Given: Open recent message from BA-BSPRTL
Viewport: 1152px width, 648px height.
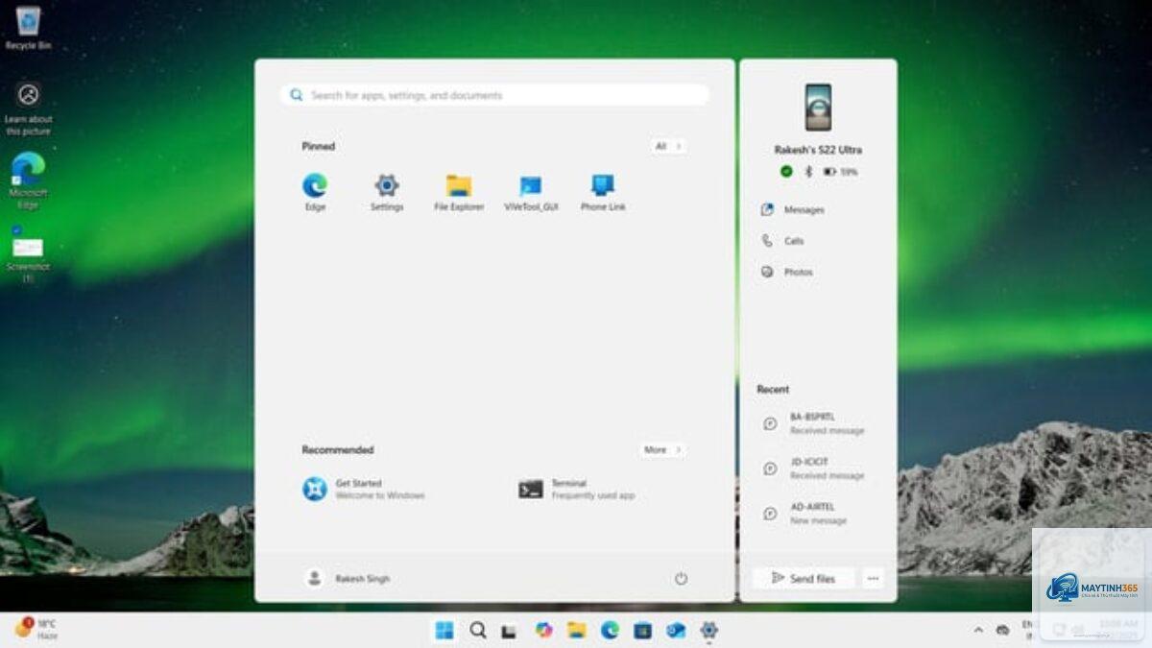Looking at the screenshot, I should [x=816, y=423].
